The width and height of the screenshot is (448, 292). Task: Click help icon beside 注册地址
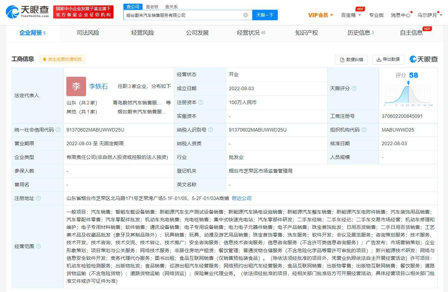38,198
